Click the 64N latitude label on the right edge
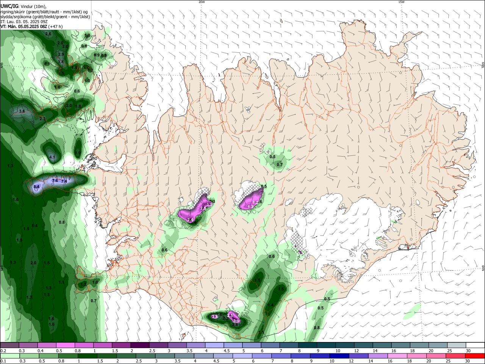This screenshot has height=364, width=485. pyautogui.click(x=483, y=268)
